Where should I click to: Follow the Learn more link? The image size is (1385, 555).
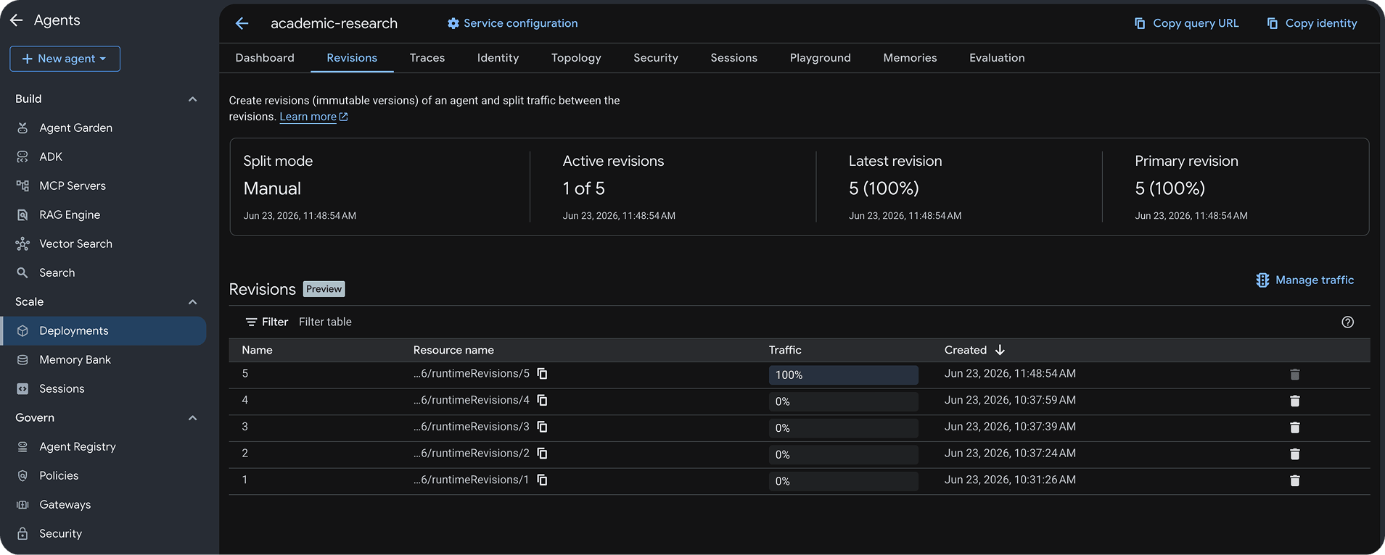click(x=313, y=117)
